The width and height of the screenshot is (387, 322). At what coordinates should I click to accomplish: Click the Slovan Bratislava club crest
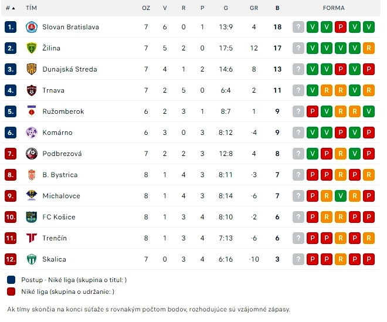tap(32, 27)
